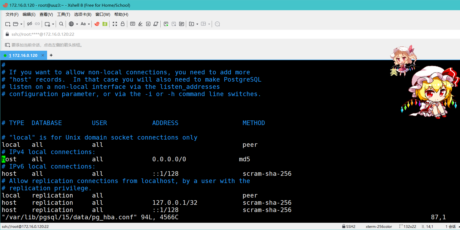Image resolution: width=460 pixels, height=230 pixels.
Task: Click the pg_hba.conf file path text
Action: click(x=69, y=217)
